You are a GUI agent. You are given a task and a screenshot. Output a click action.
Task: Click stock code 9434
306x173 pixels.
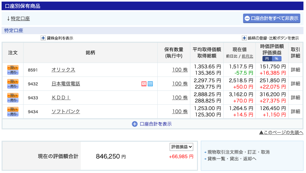pyautogui.click(x=33, y=112)
